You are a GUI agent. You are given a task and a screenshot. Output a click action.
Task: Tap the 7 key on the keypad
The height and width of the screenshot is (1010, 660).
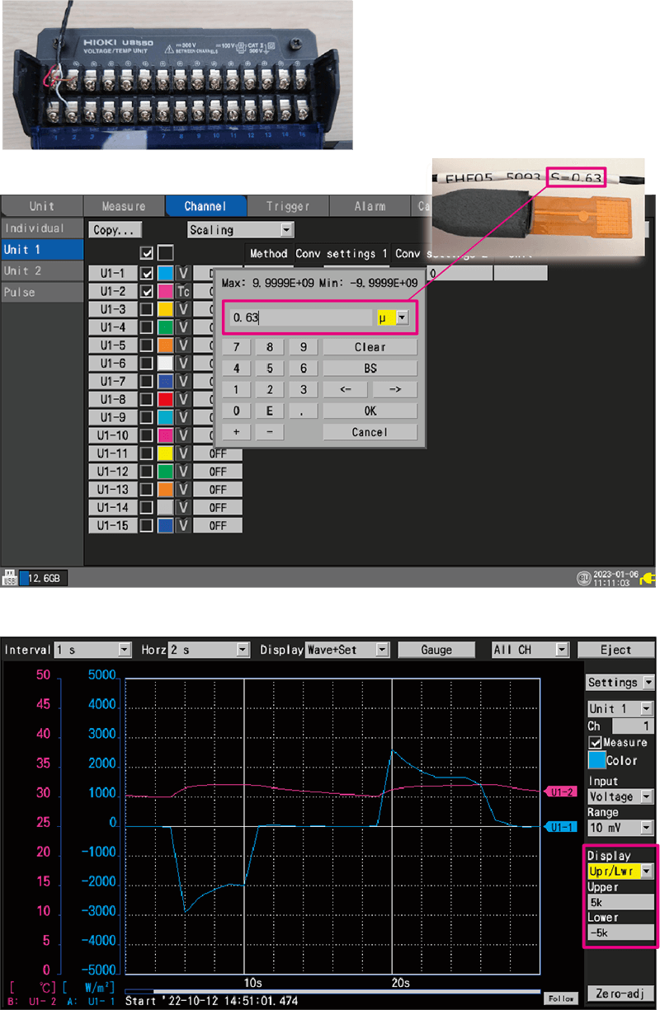[x=238, y=347]
